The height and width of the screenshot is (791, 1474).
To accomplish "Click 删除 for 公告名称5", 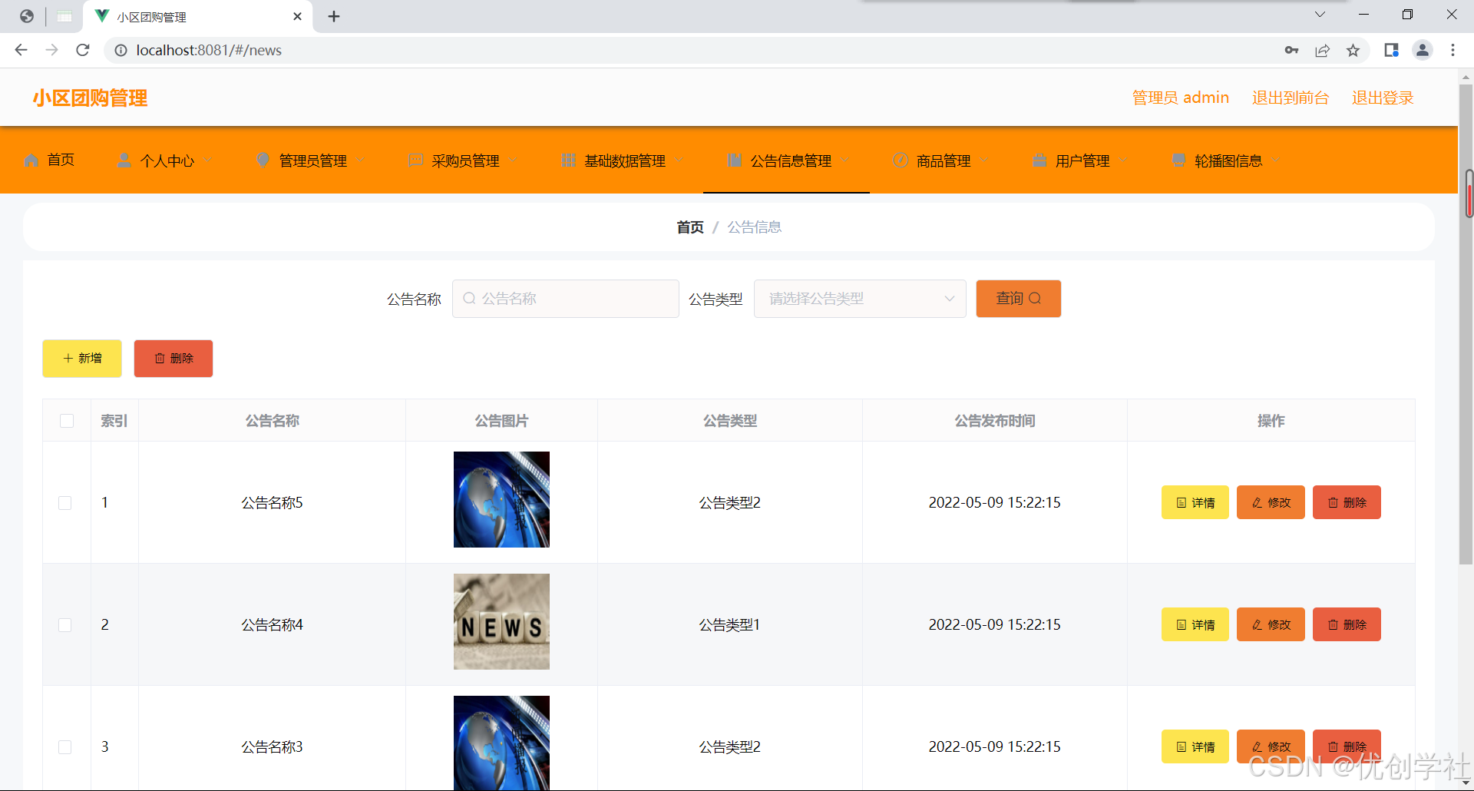I will point(1347,502).
